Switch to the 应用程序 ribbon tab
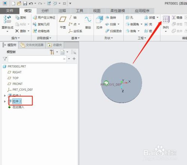The width and height of the screenshot is (187, 165). (x=142, y=11)
